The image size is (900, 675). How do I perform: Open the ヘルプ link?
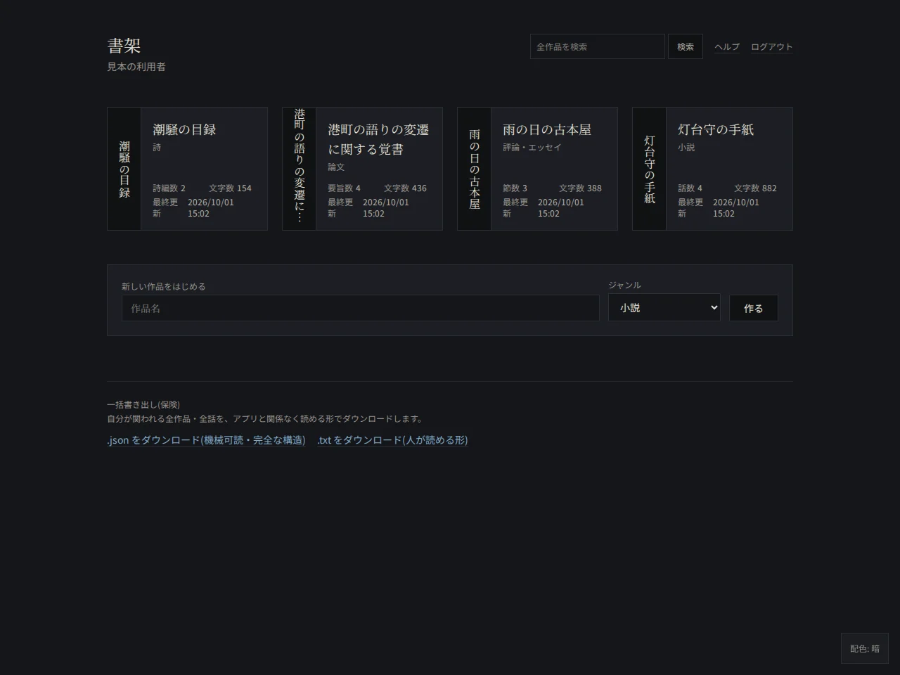pos(727,46)
